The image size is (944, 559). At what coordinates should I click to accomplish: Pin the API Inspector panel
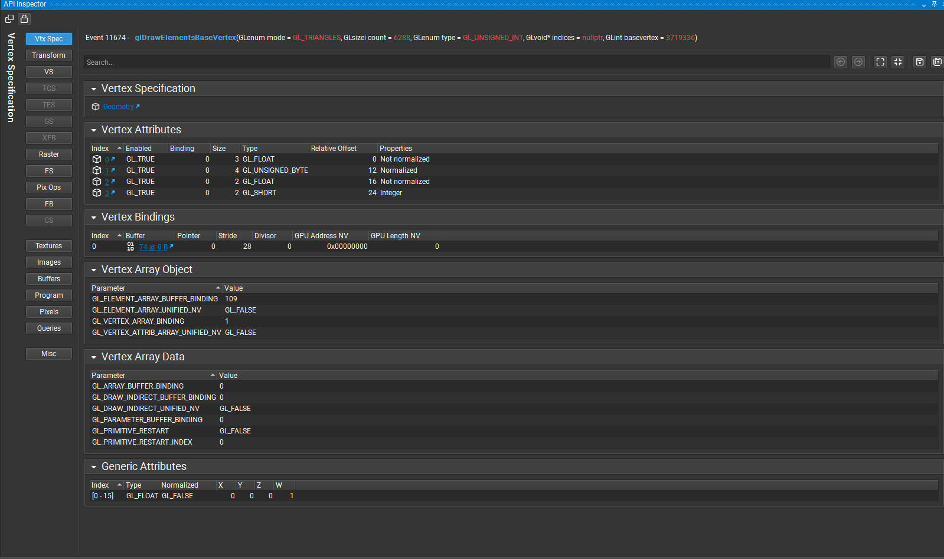(x=934, y=4)
